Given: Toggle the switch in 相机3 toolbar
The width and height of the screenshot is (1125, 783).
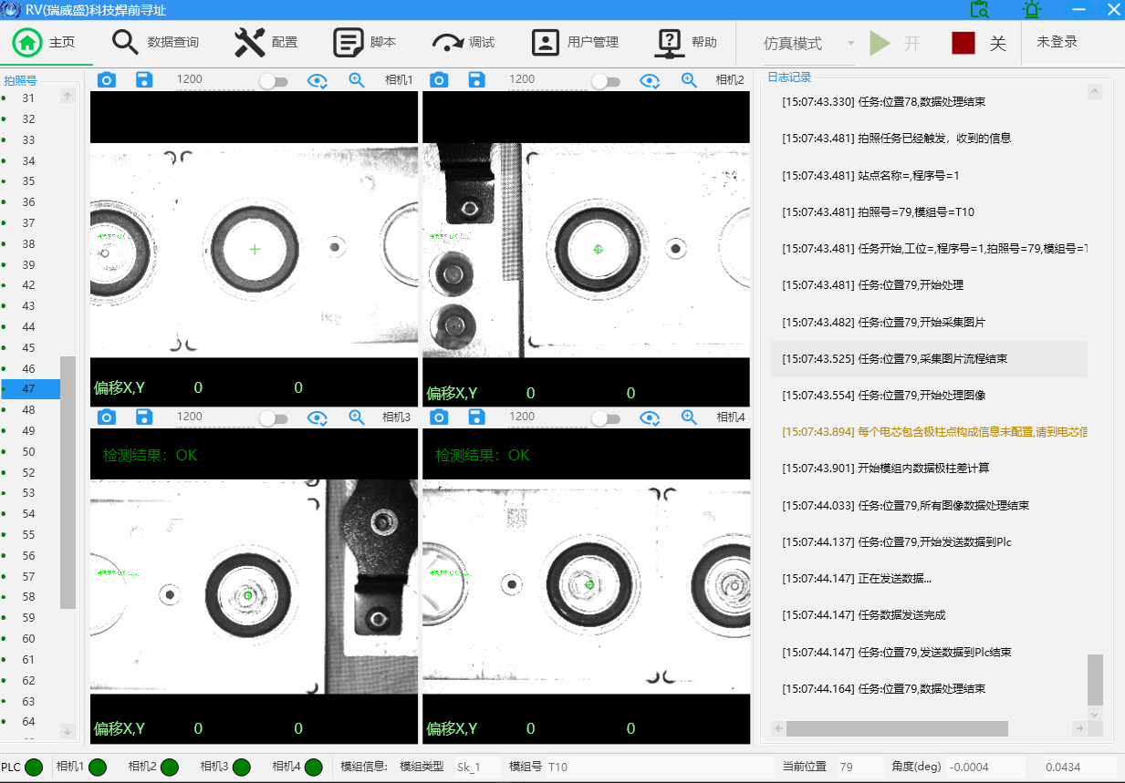Looking at the screenshot, I should point(273,417).
